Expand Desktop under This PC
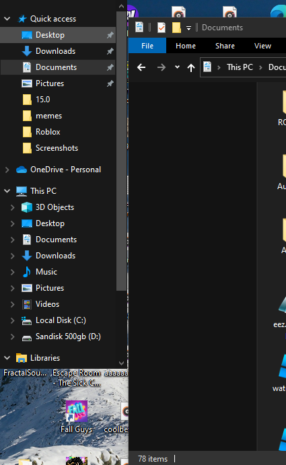Image resolution: width=286 pixels, height=465 pixels. click(x=13, y=223)
